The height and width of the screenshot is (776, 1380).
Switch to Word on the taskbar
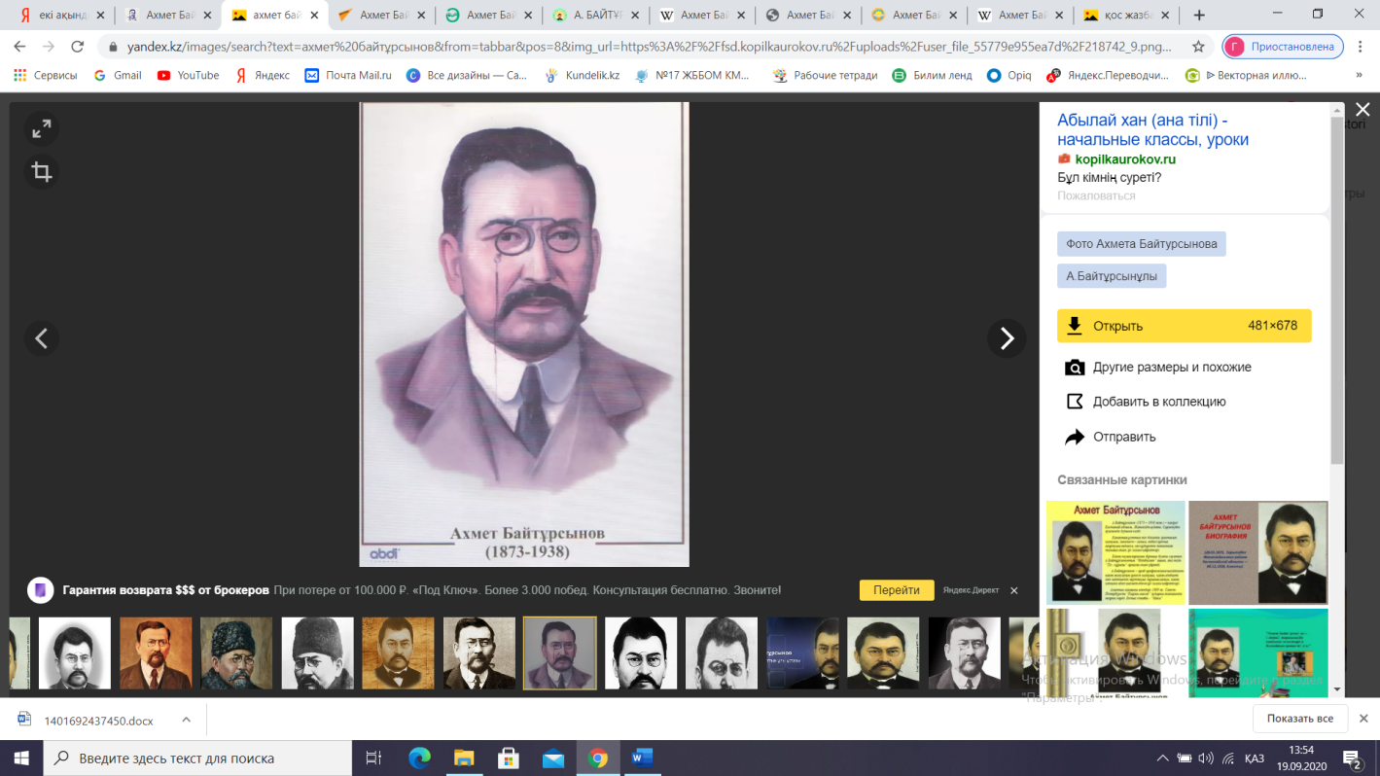click(642, 758)
